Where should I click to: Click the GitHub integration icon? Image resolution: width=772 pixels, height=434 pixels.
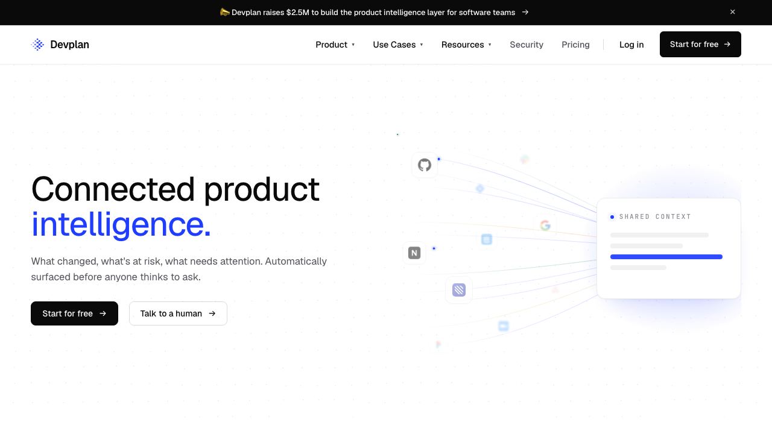pos(425,165)
